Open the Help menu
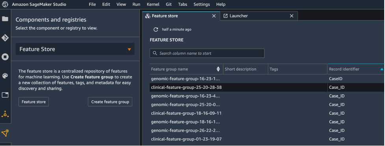The width and height of the screenshot is (385, 146). pyautogui.click(x=221, y=4)
